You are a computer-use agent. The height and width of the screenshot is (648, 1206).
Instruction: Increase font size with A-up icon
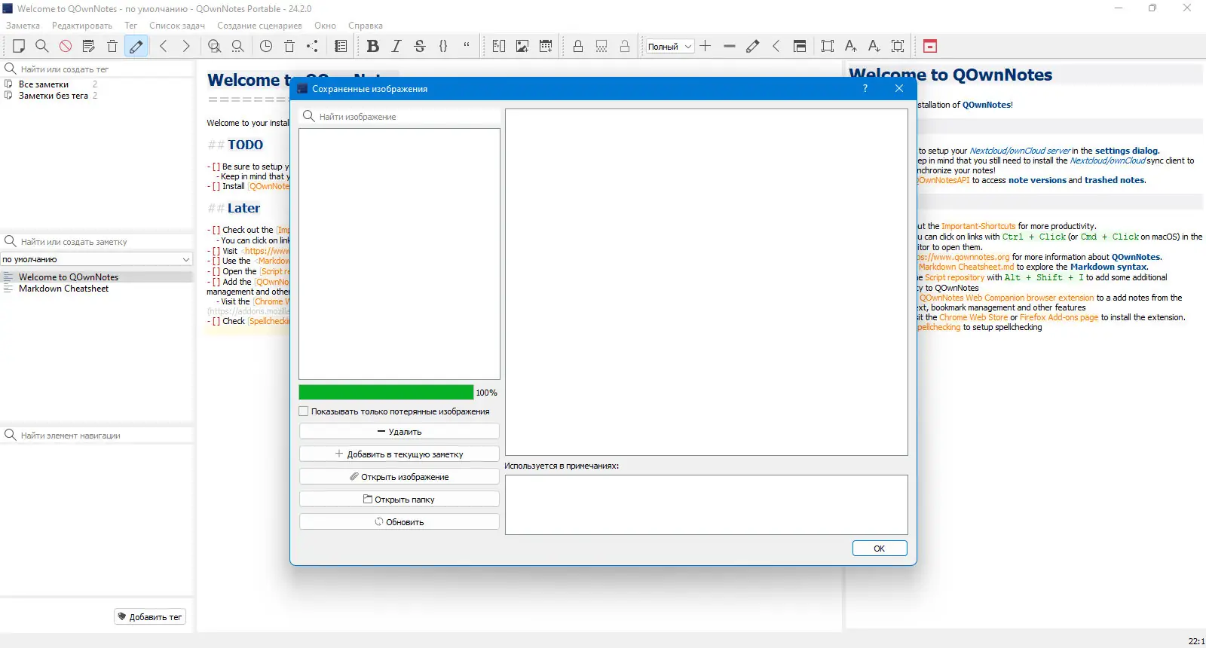click(x=851, y=46)
